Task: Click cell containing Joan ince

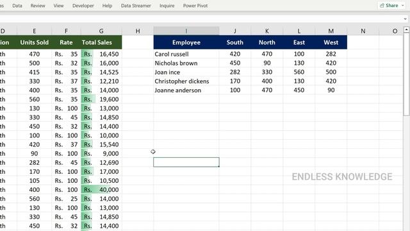Action: [x=186, y=72]
